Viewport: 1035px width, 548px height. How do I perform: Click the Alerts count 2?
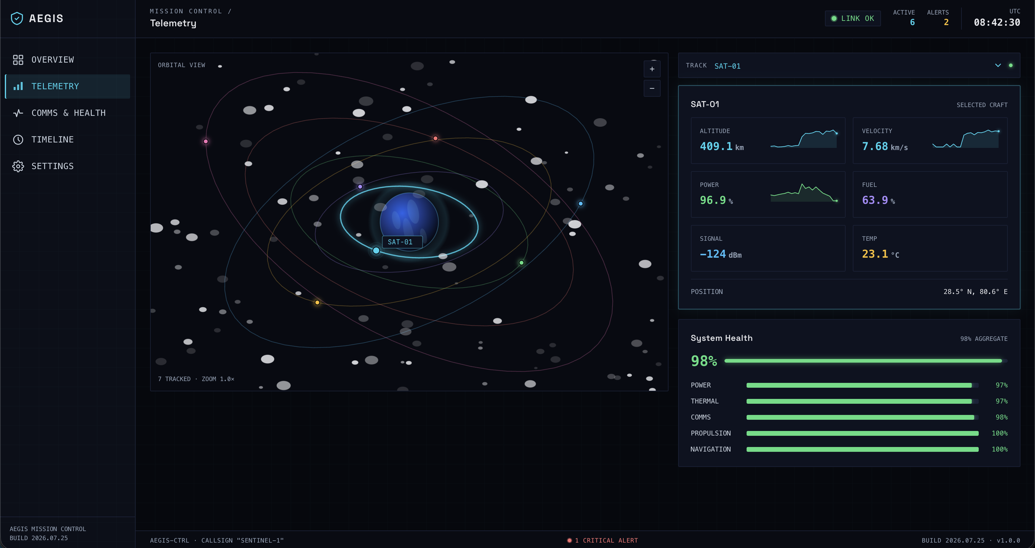(946, 22)
